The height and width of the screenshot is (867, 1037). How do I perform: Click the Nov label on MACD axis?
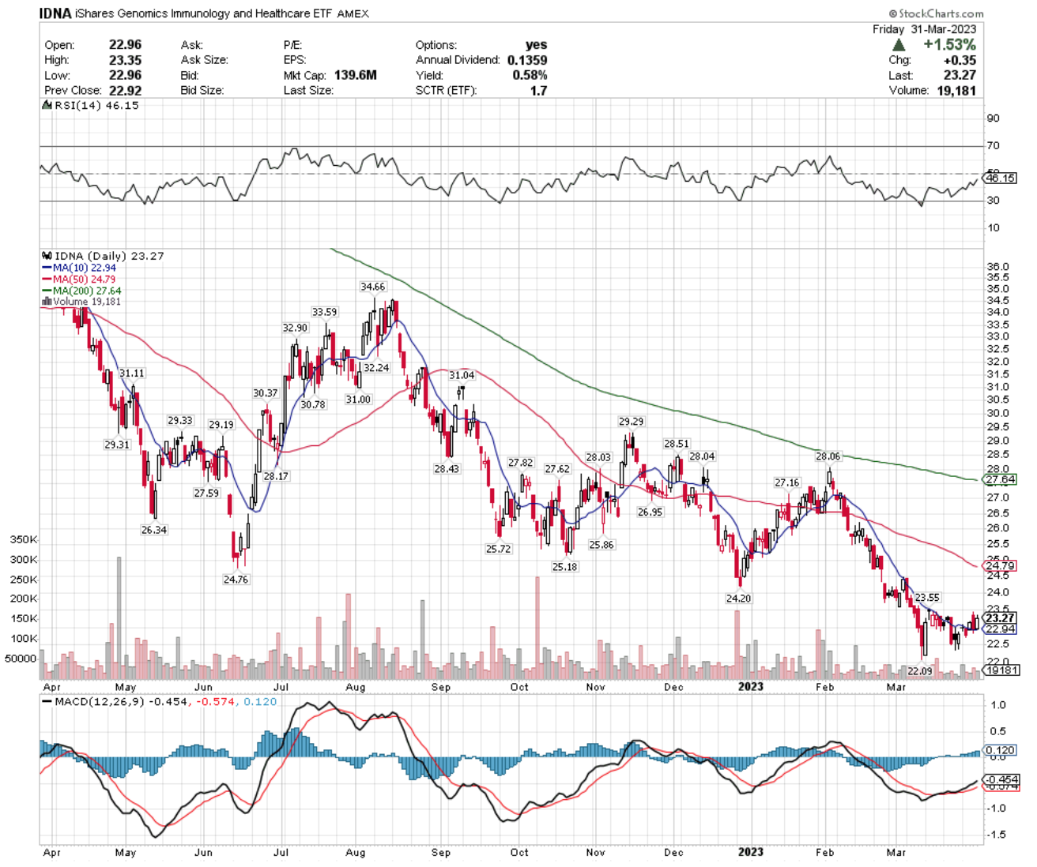click(x=595, y=852)
